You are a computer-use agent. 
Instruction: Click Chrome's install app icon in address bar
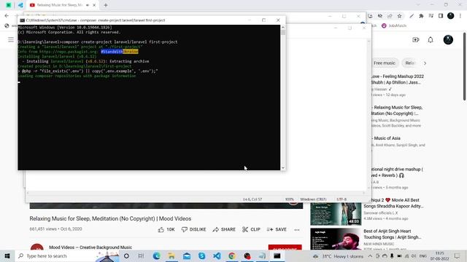pos(370,16)
